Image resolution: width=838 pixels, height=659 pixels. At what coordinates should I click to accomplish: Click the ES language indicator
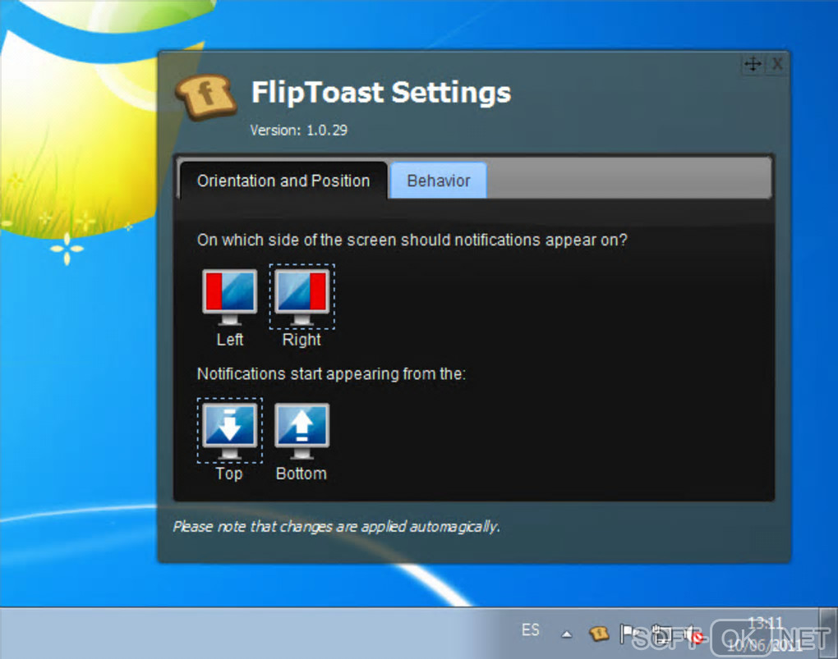pos(530,630)
